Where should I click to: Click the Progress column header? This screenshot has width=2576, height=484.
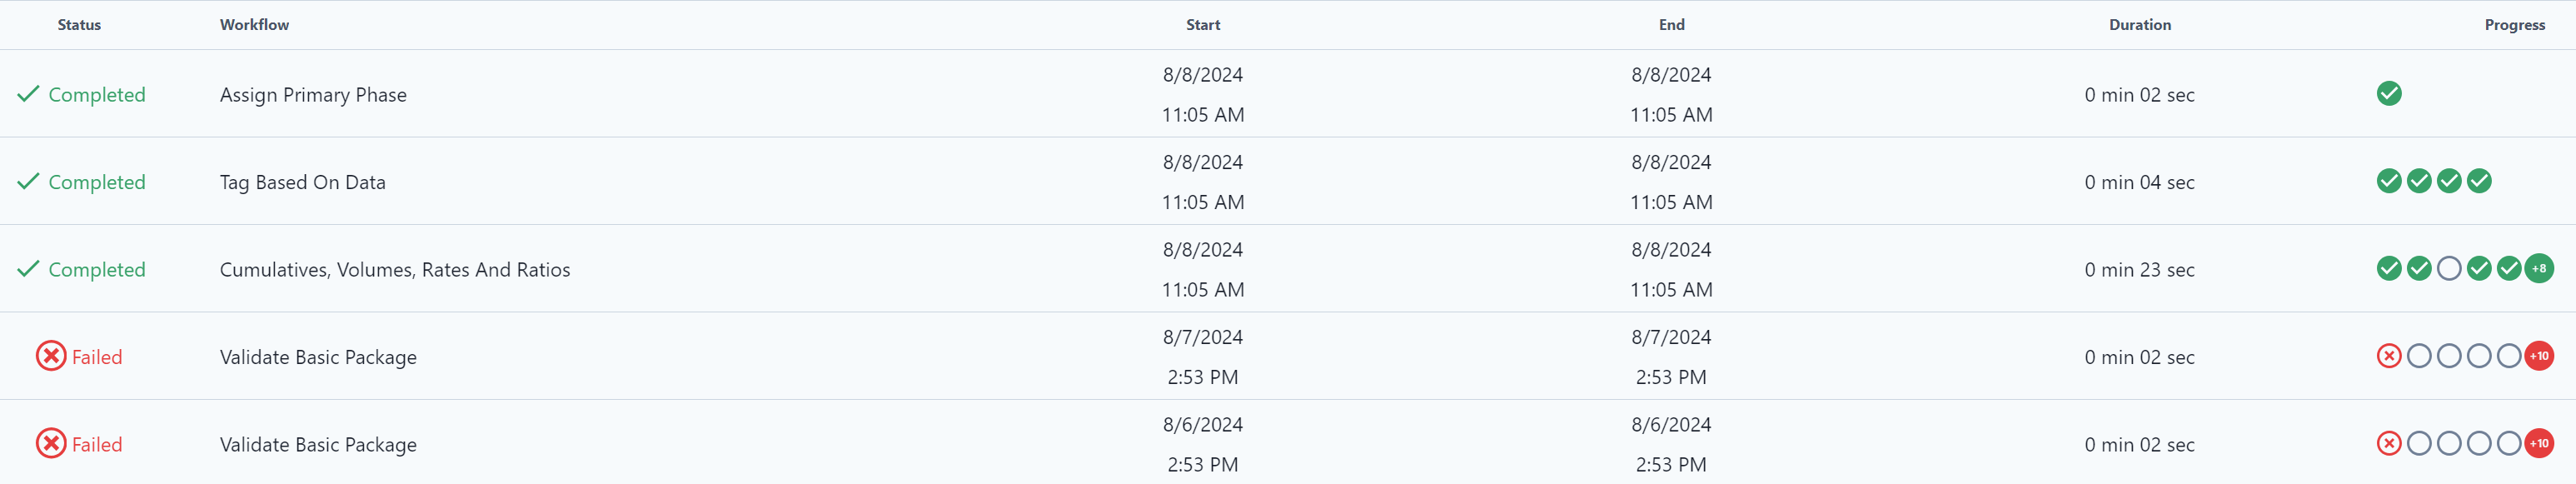(2514, 25)
